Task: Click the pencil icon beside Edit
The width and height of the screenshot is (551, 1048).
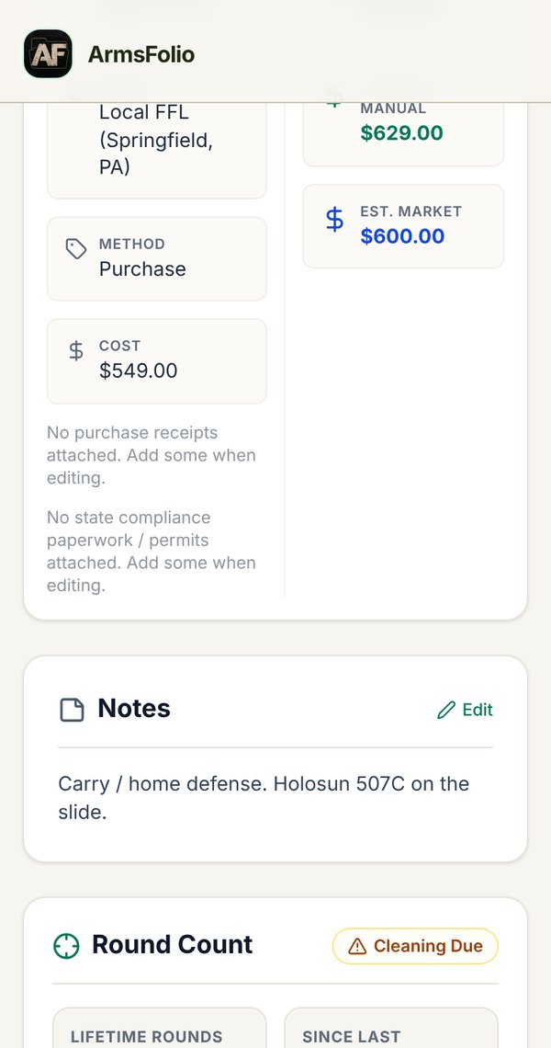Action: pos(446,710)
